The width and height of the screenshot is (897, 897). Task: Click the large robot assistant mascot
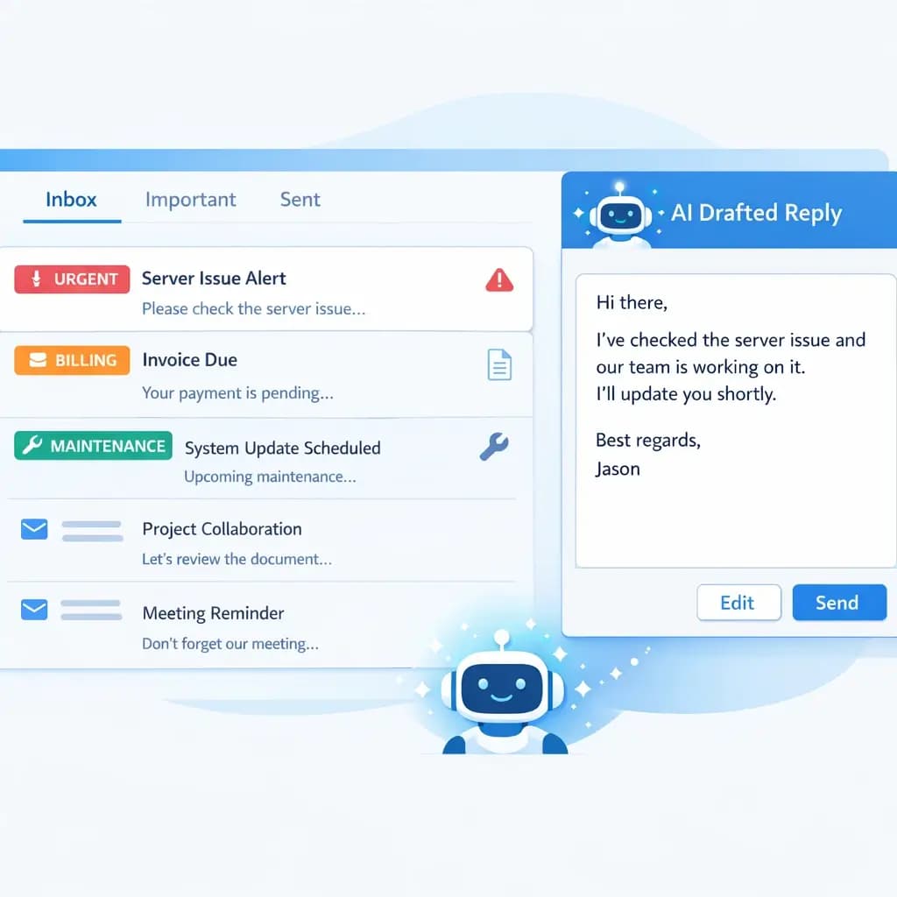click(x=502, y=694)
